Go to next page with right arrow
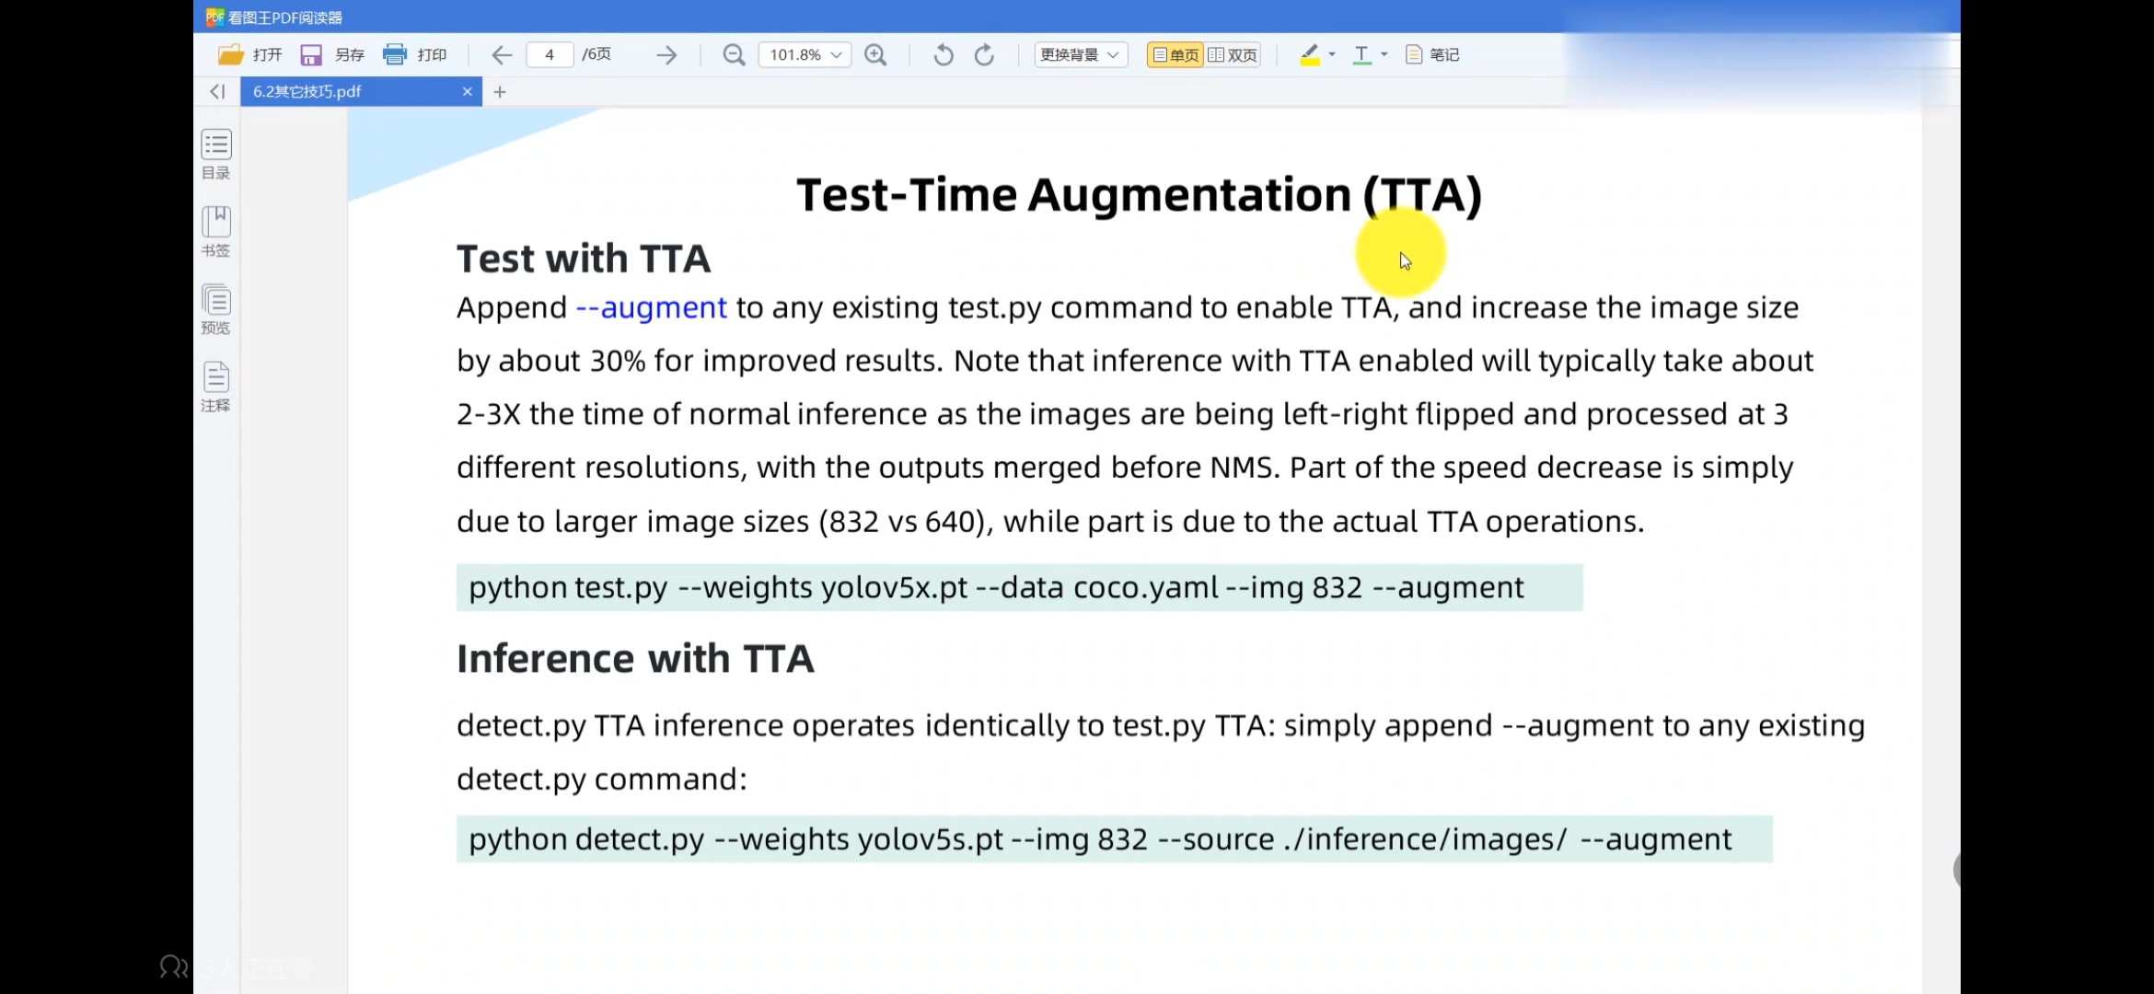 (x=666, y=55)
